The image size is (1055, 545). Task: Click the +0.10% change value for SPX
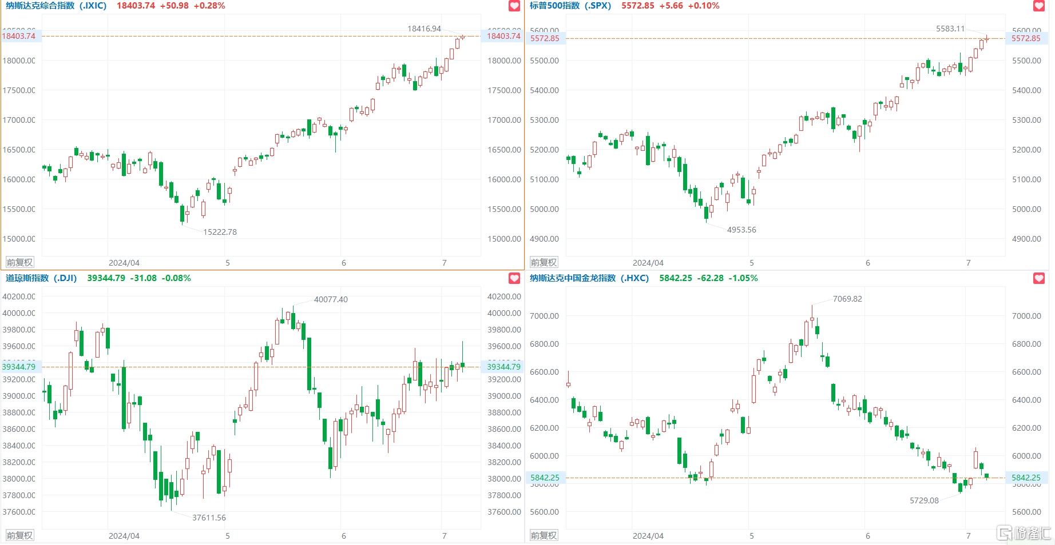click(704, 6)
